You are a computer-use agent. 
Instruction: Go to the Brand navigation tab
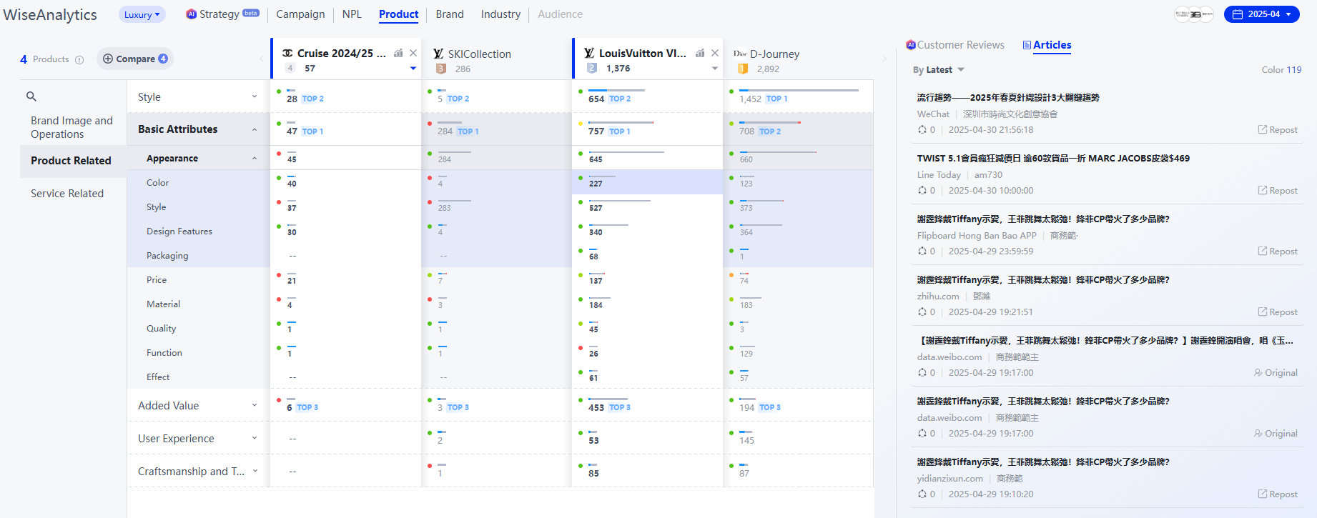pos(450,14)
